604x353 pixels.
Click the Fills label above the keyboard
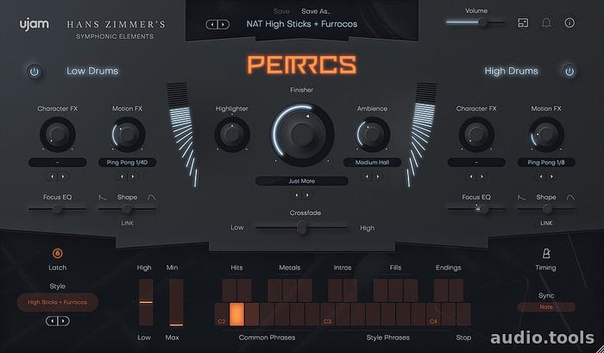point(395,268)
